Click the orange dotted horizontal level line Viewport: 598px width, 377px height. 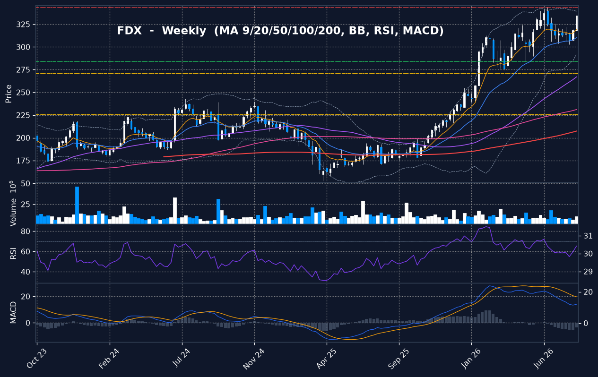pyautogui.click(x=307, y=115)
